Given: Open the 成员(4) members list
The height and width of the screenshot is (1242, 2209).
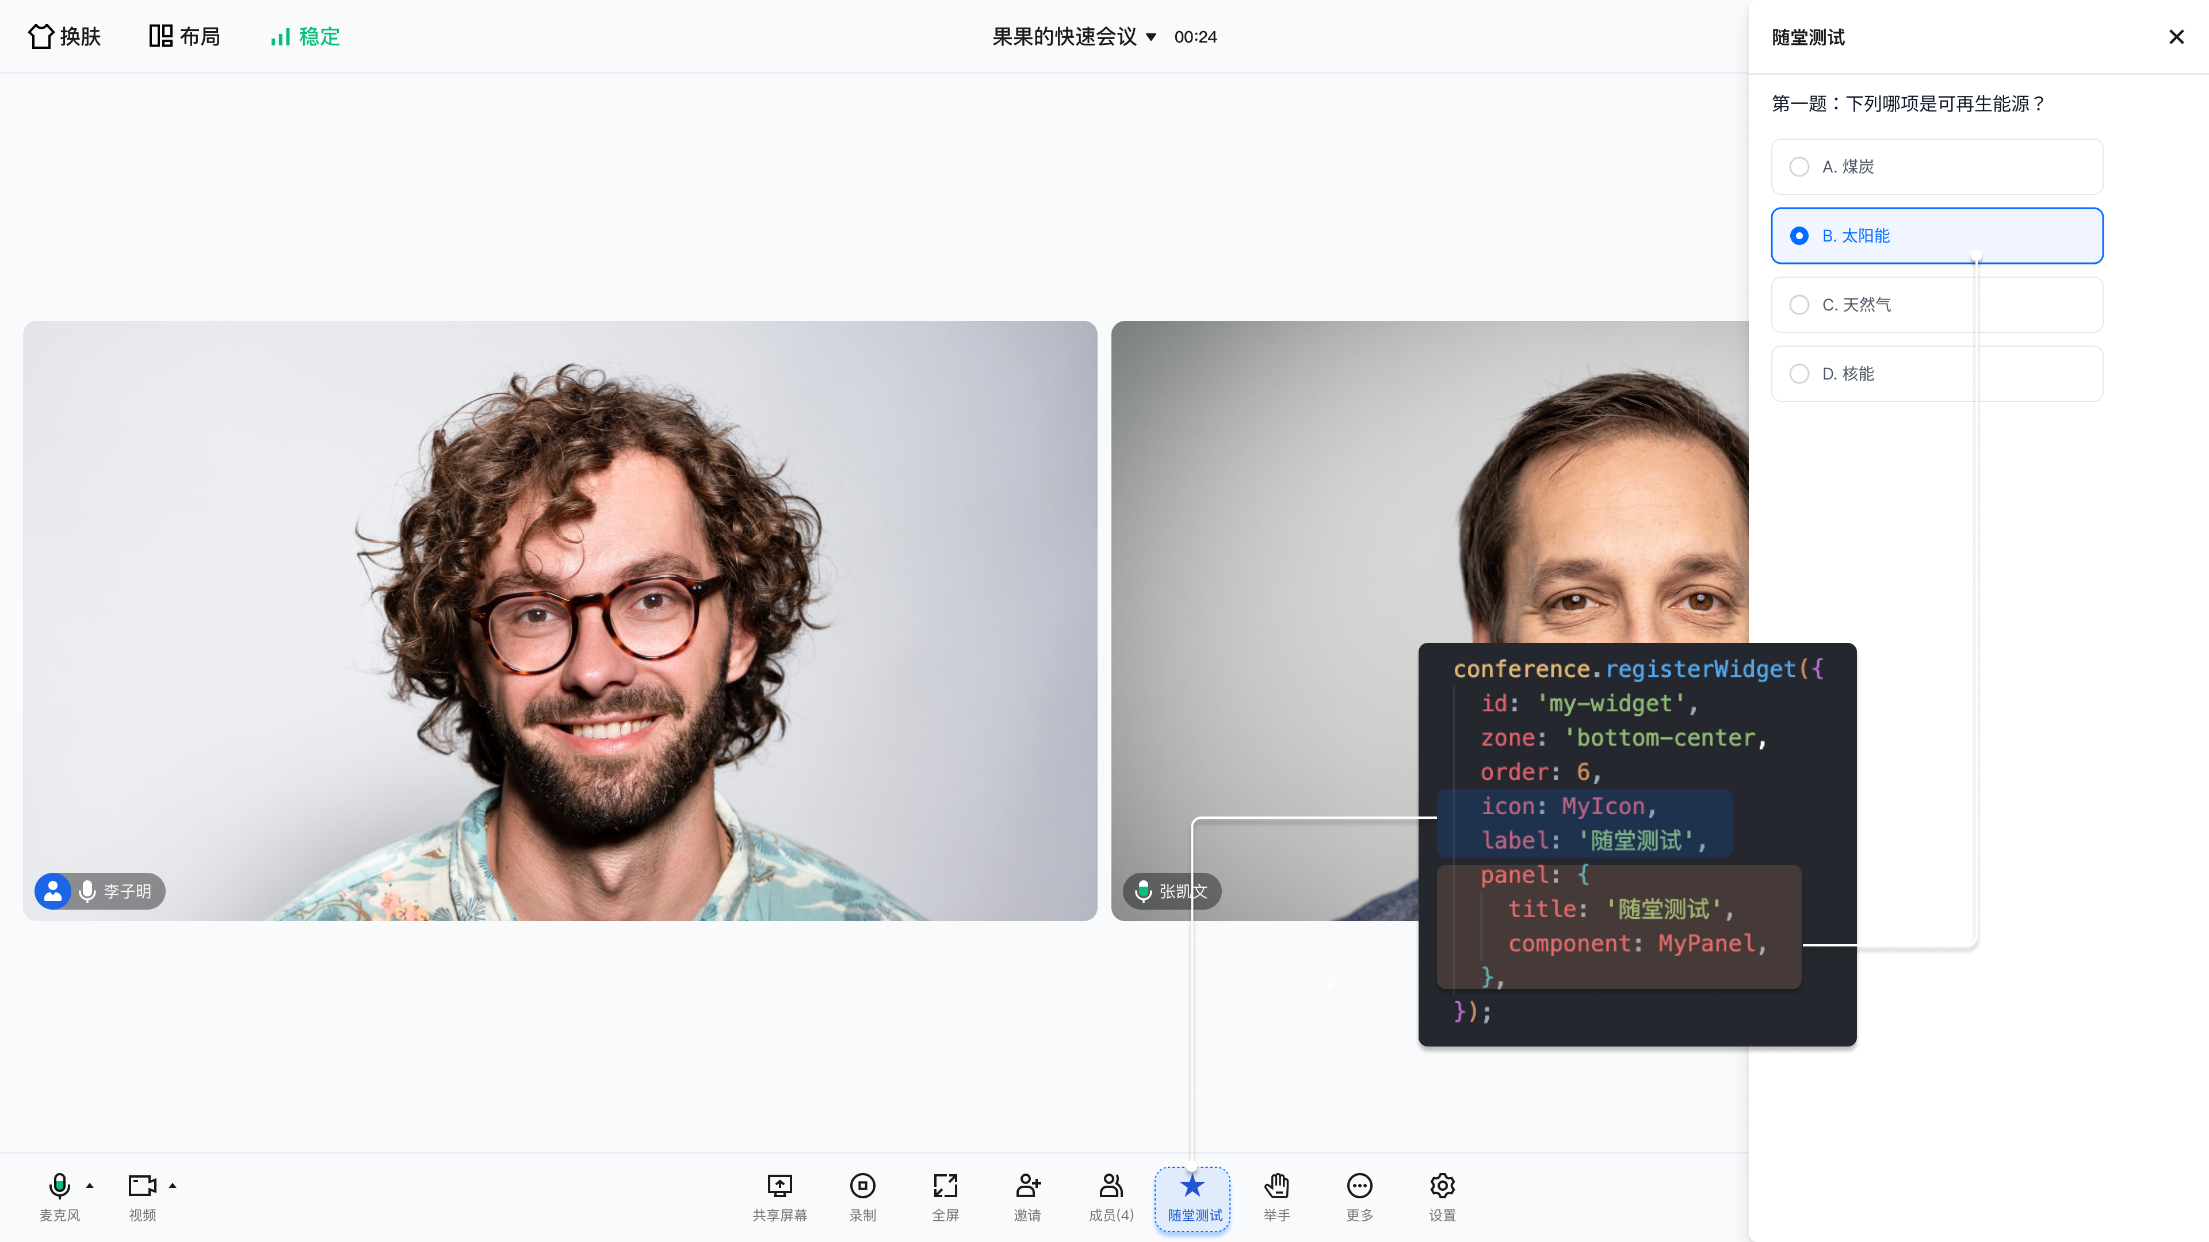Looking at the screenshot, I should tap(1110, 1186).
